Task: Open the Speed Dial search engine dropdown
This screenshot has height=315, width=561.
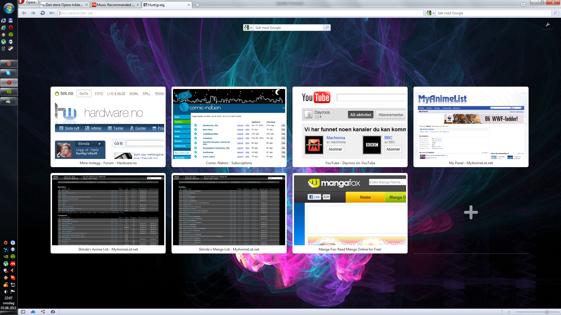Action: [248, 28]
